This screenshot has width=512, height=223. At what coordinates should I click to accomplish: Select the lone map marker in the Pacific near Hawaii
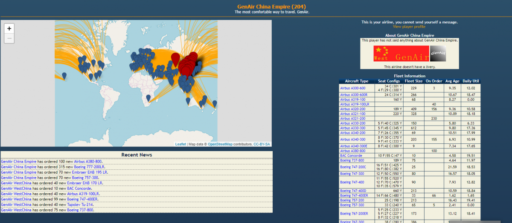pyautogui.click(x=64, y=76)
